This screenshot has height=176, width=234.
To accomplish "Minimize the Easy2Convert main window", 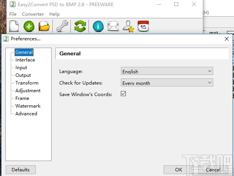I will click(159, 4).
